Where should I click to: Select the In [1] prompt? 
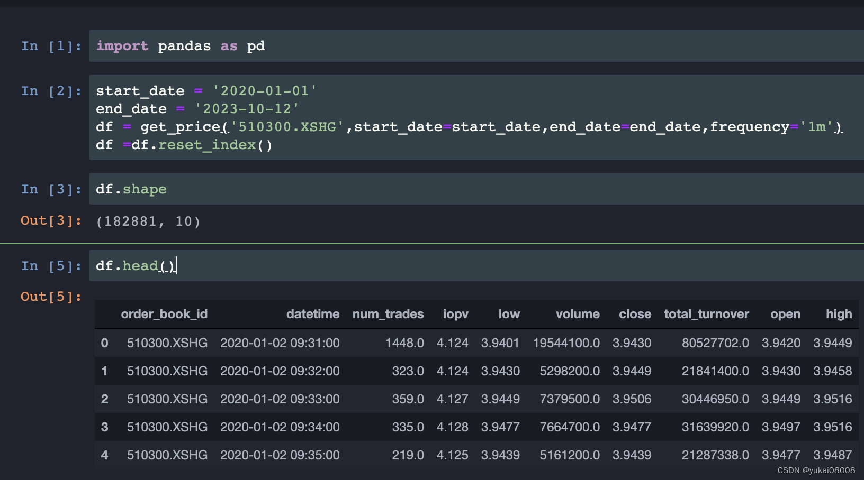point(51,47)
